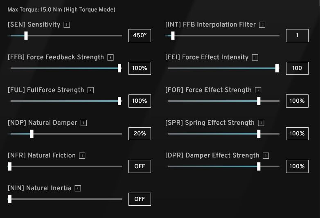Show Damper Effect Strength info icon
The width and height of the screenshot is (320, 218).
(266, 155)
